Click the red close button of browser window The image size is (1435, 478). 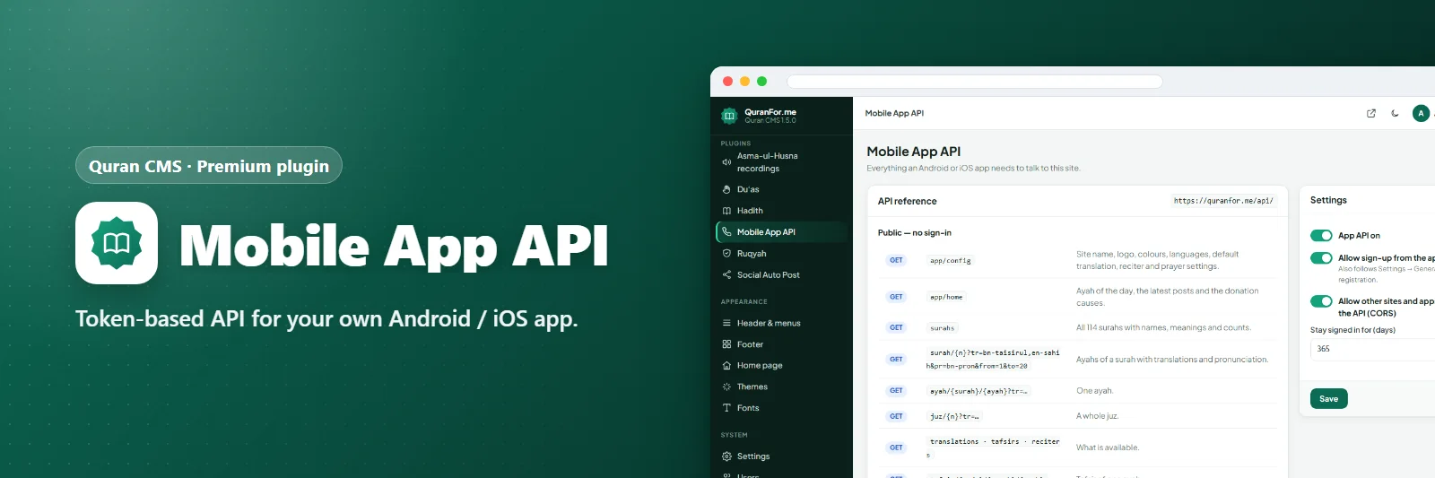click(727, 82)
